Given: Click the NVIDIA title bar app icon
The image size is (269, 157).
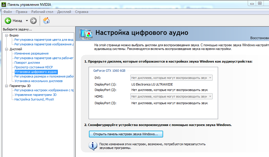Looking at the screenshot, I should (4, 5).
